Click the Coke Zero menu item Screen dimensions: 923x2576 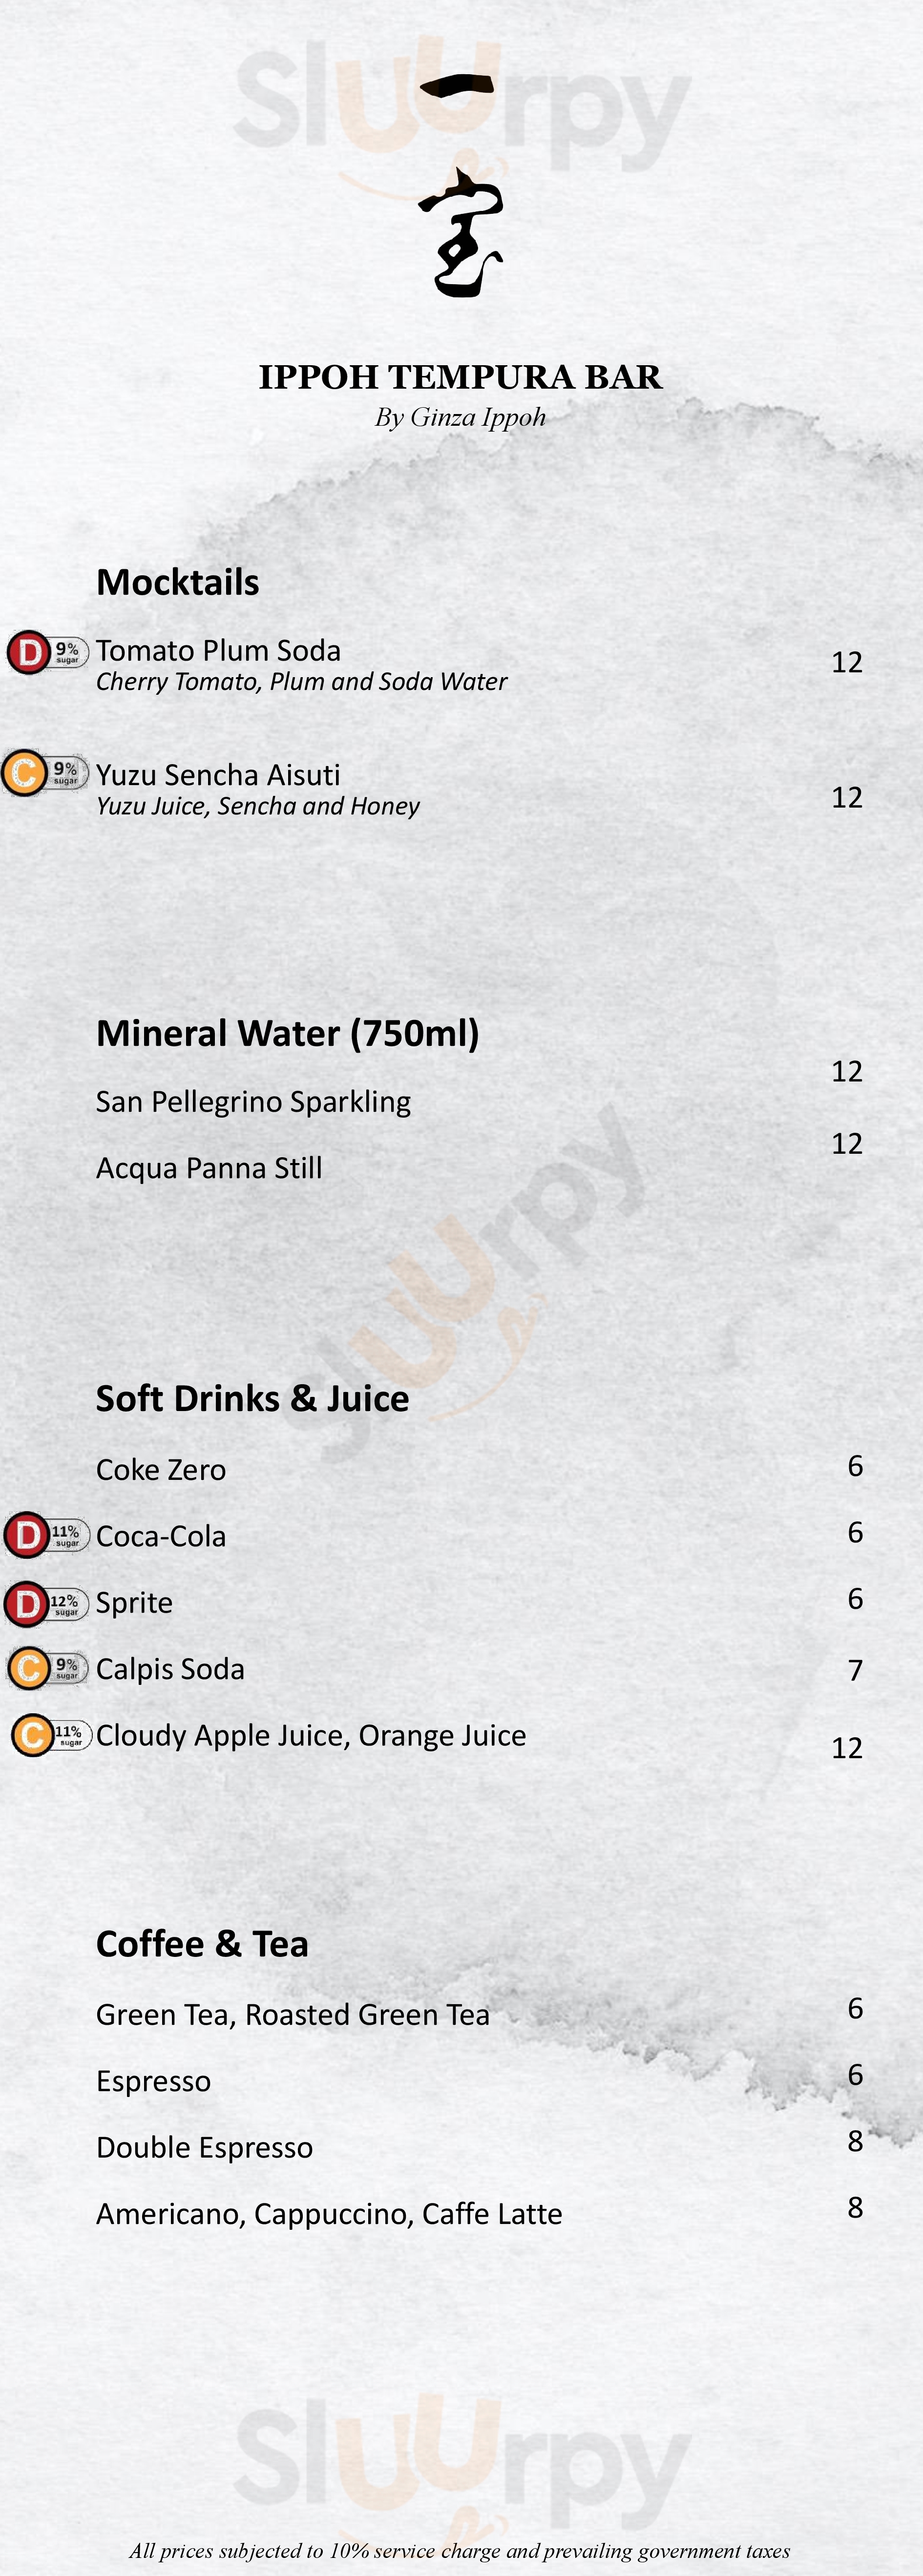click(161, 1470)
